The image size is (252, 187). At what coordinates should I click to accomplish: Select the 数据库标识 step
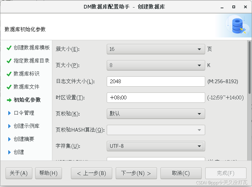tap(27, 74)
